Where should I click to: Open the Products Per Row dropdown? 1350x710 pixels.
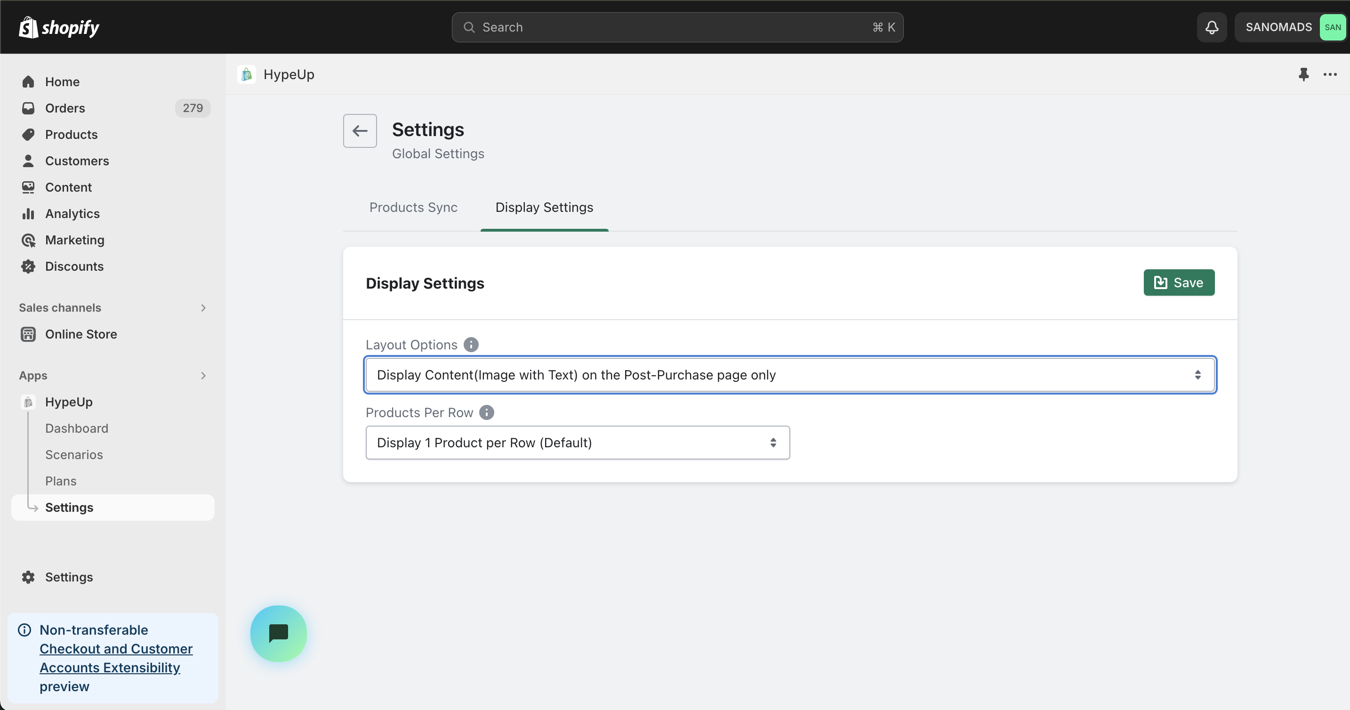577,443
